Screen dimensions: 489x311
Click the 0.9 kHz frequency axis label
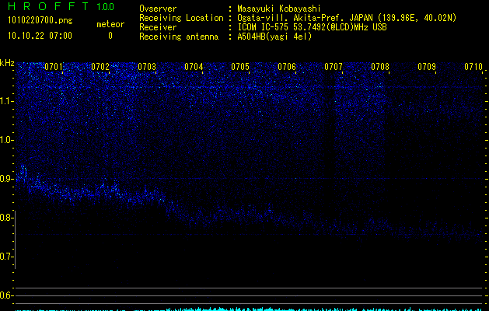click(7, 179)
